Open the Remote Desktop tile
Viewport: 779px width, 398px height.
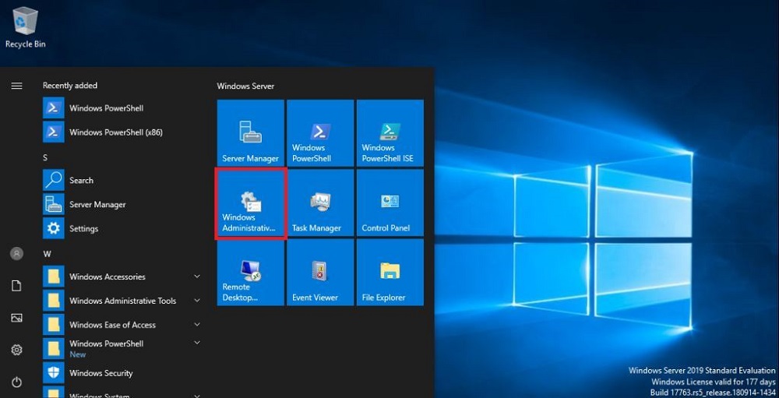click(x=250, y=273)
